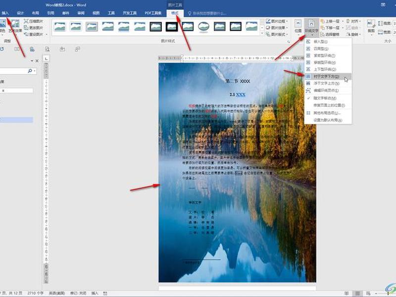
Task: Apply the oval black picture style
Action: pos(203,26)
